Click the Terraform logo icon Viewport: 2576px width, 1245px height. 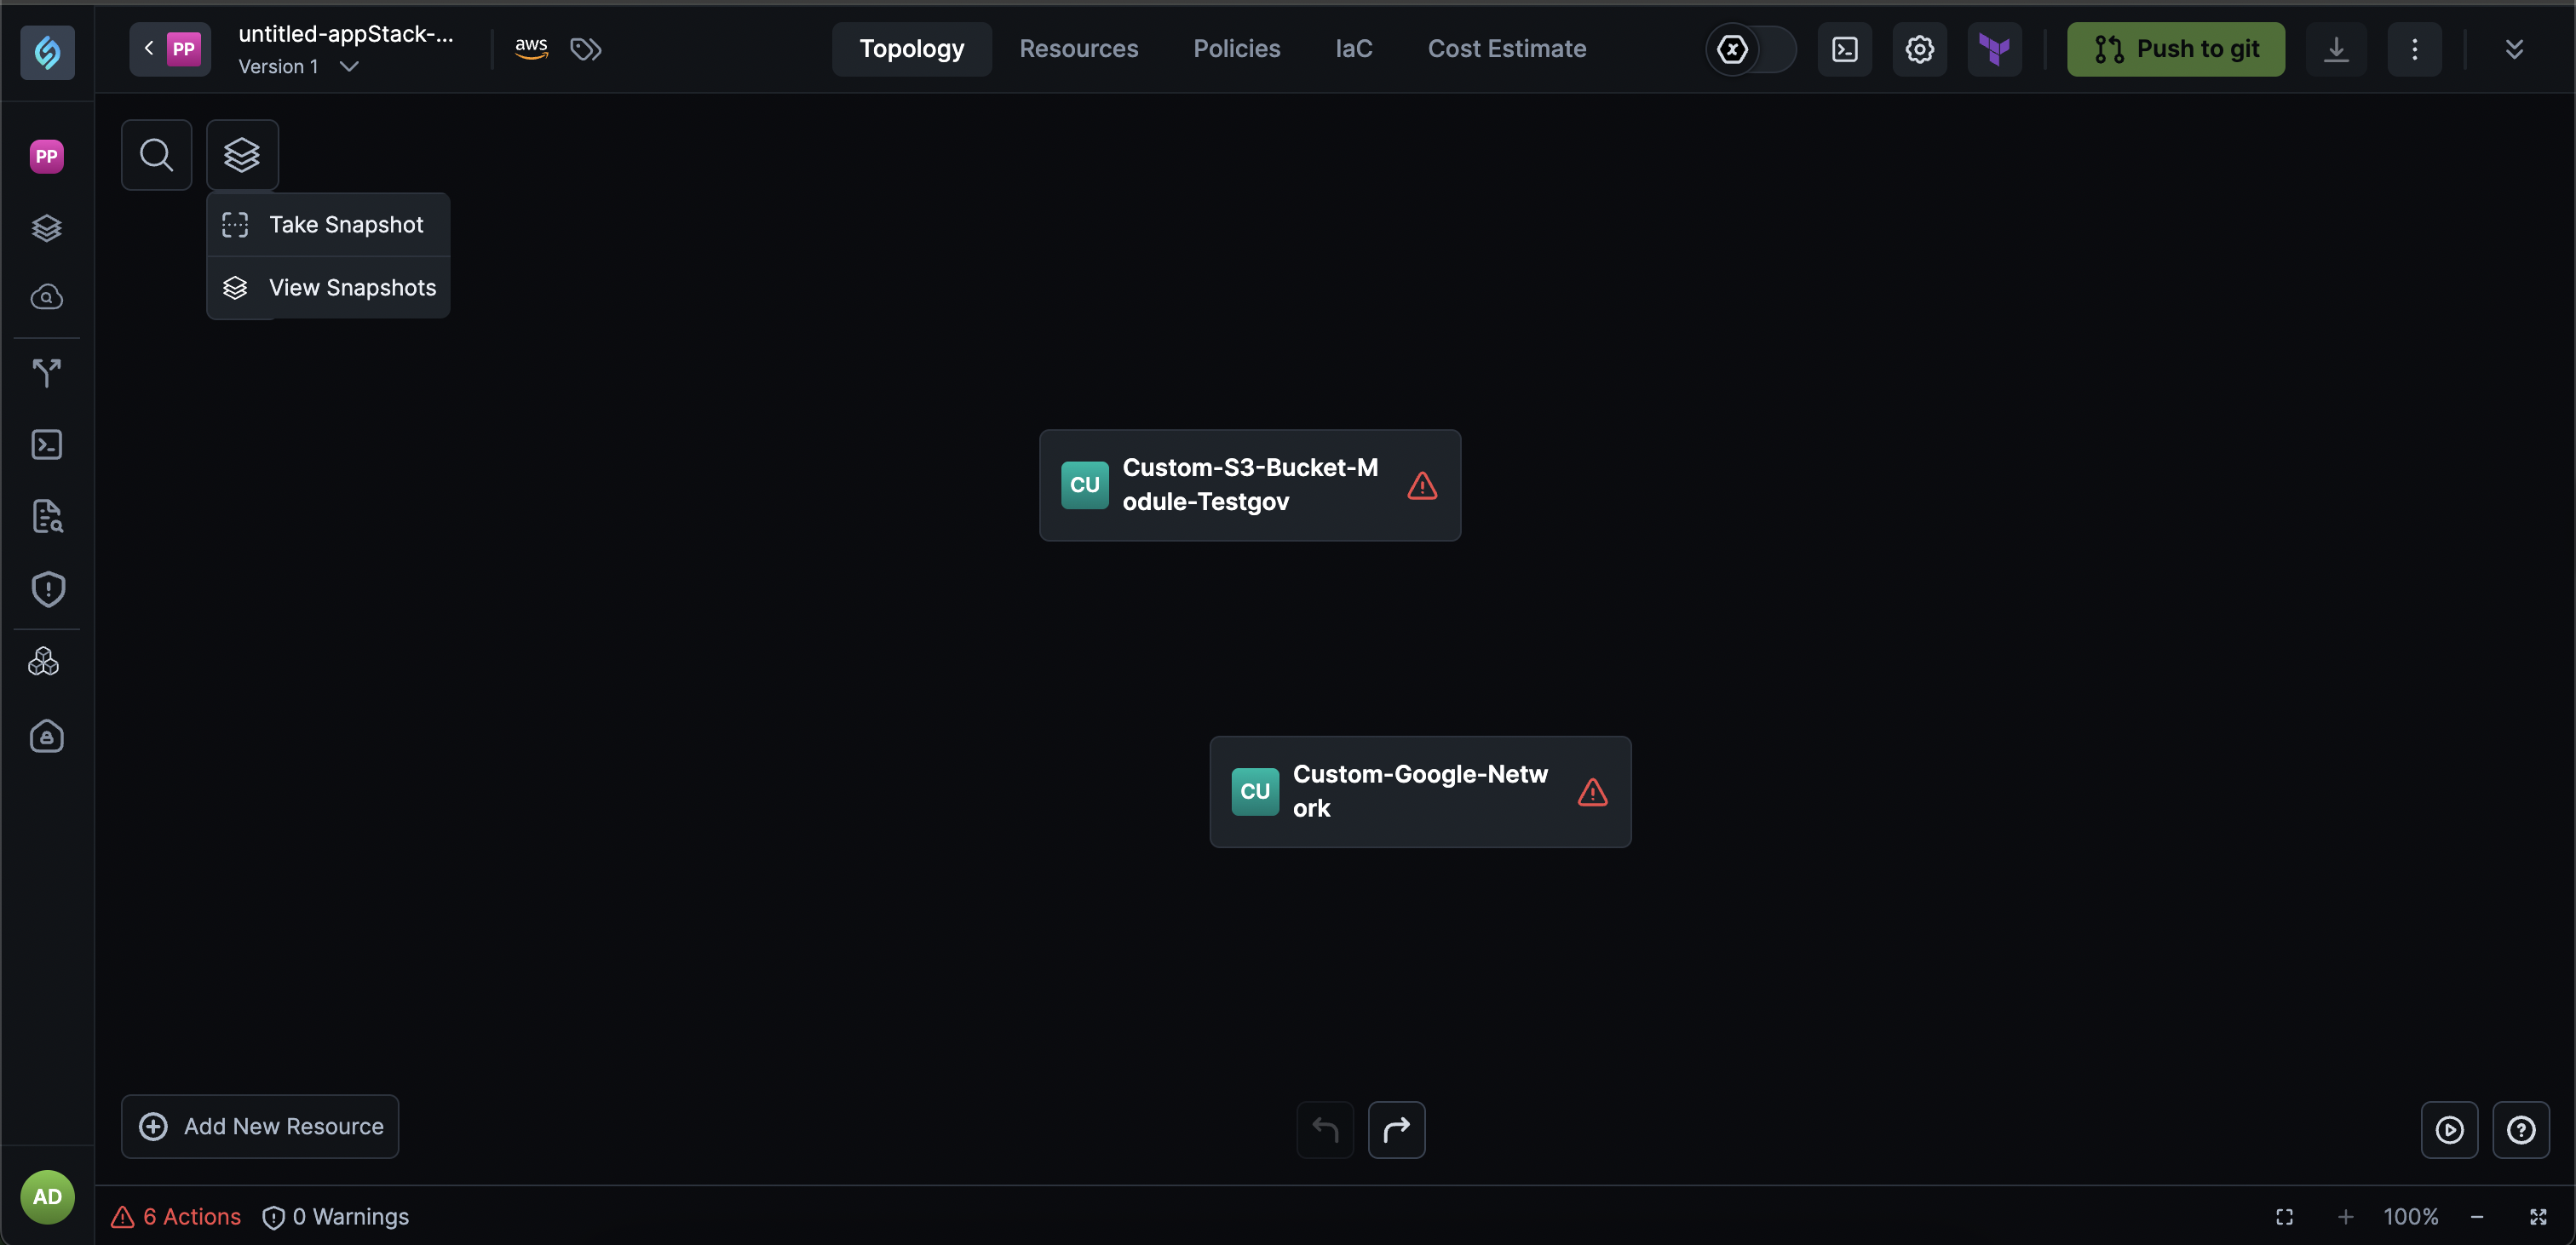point(1994,49)
